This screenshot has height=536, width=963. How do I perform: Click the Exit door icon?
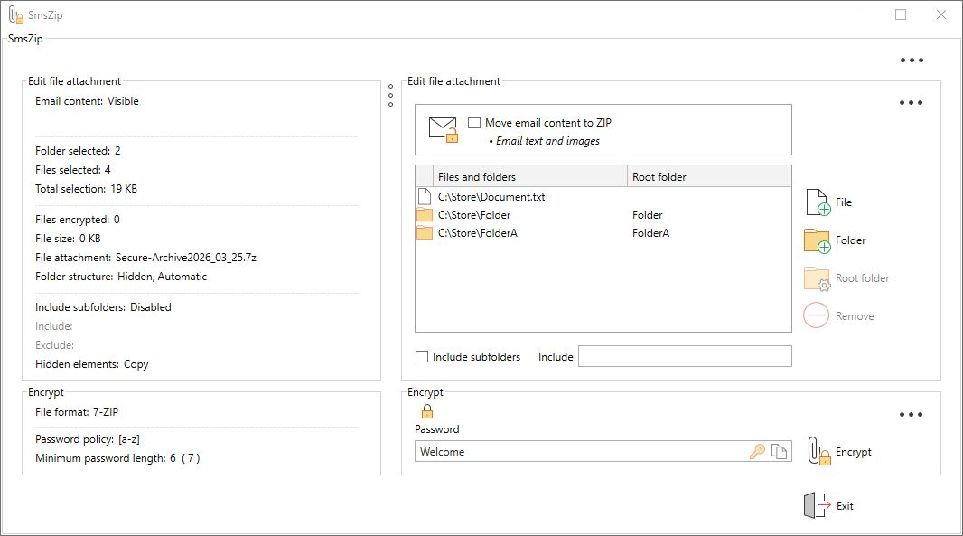[817, 505]
